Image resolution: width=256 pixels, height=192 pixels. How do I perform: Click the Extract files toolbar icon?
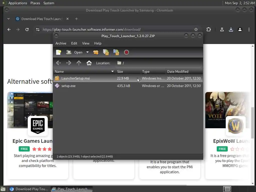(96, 52)
